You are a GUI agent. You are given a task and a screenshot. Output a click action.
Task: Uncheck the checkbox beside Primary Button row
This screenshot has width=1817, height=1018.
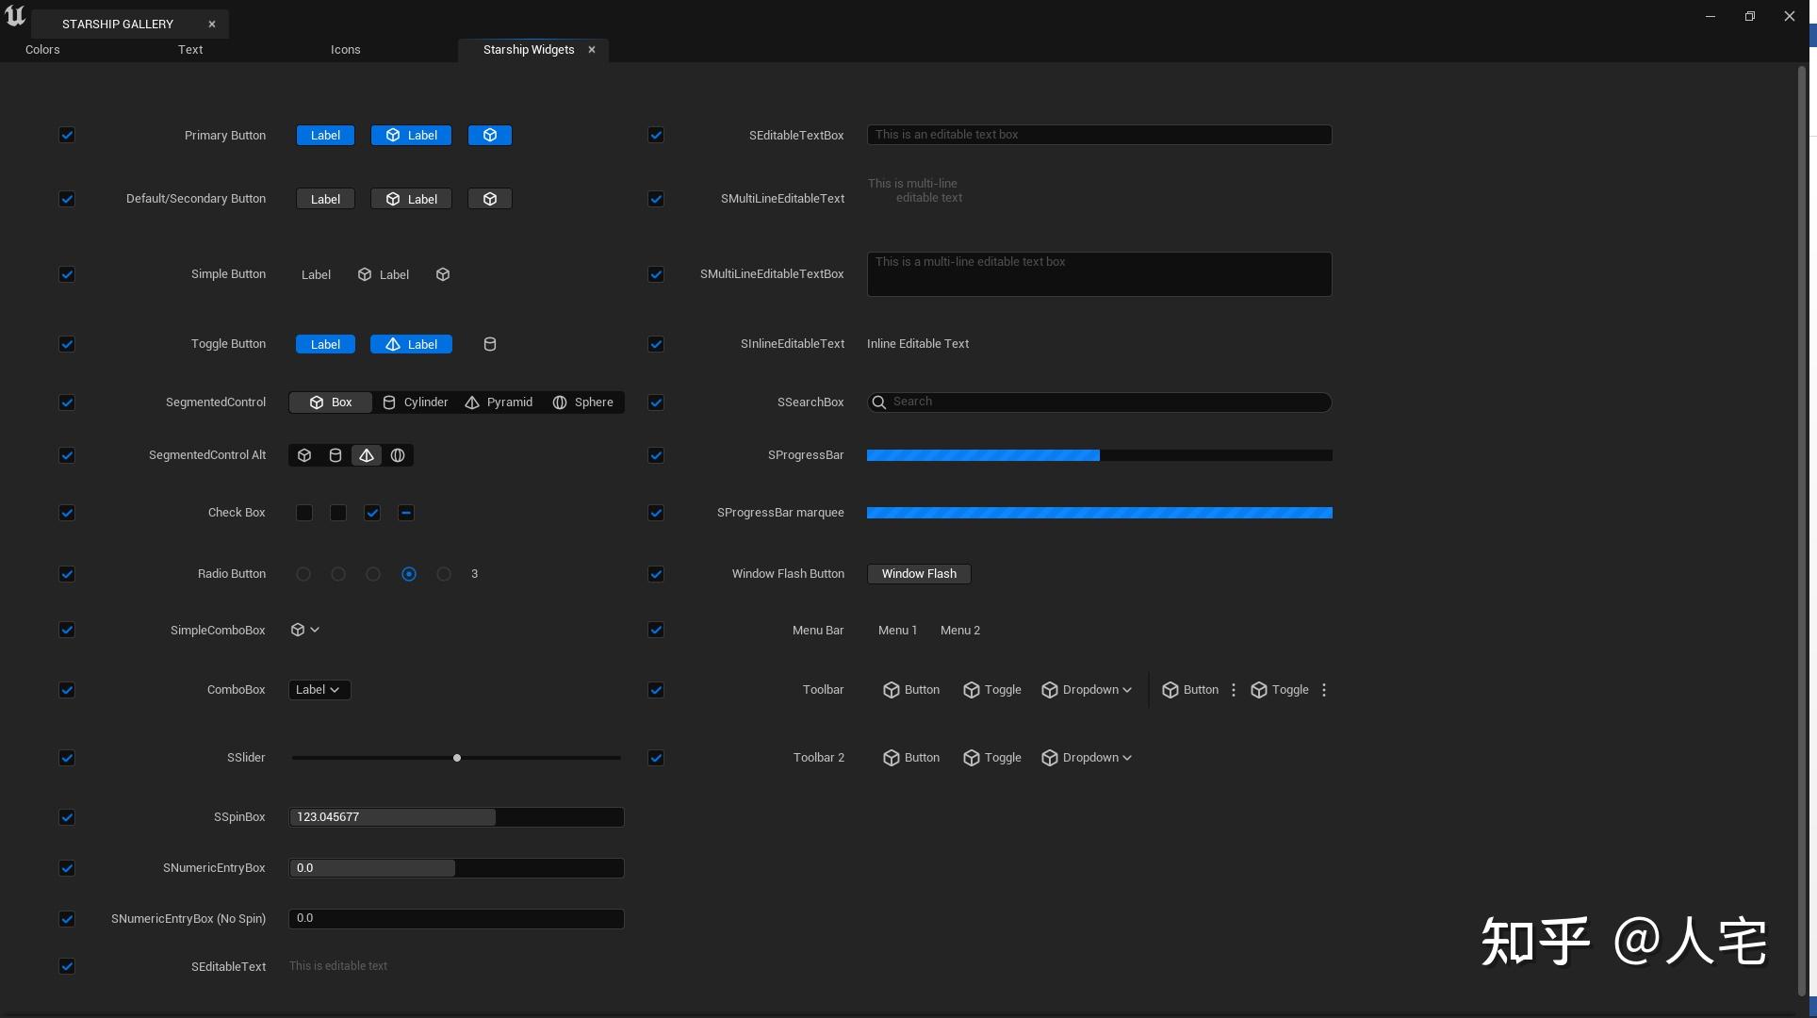pos(67,135)
